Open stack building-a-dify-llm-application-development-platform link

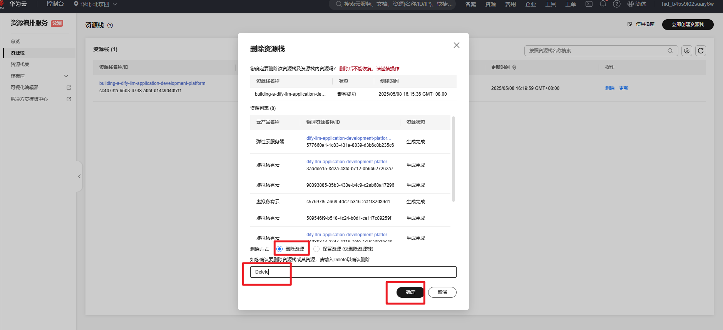click(152, 83)
